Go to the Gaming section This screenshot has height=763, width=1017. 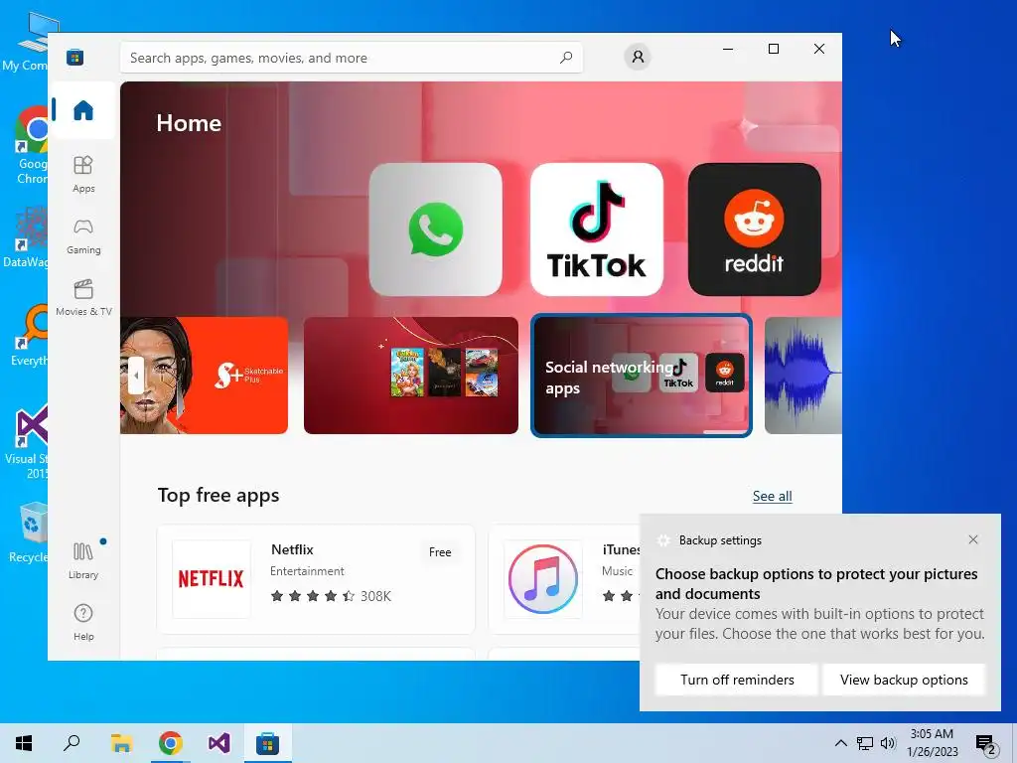[83, 236]
